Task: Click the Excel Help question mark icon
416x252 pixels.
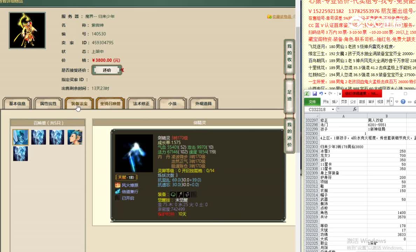Action: pos(403,101)
